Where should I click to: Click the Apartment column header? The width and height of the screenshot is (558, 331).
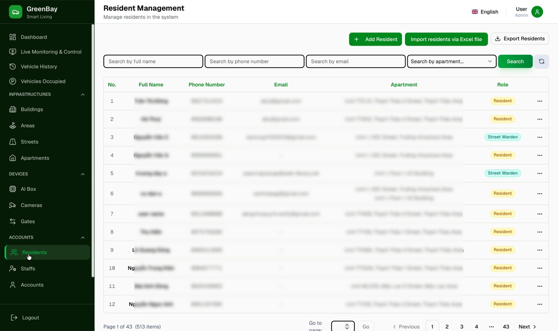pyautogui.click(x=404, y=85)
